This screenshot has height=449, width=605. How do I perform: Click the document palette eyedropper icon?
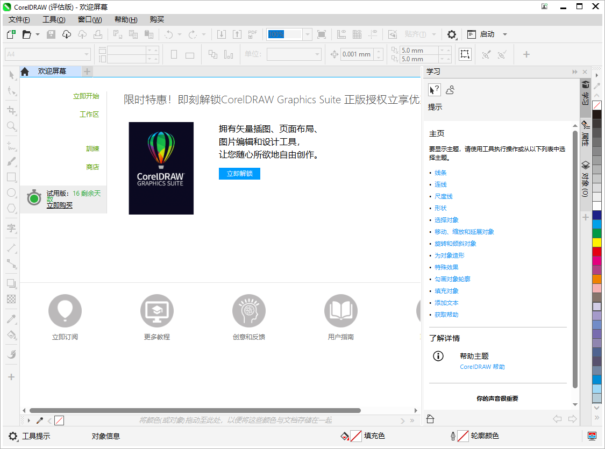pyautogui.click(x=39, y=421)
